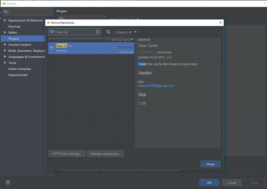Expand Languages & Frameworks node
This screenshot has width=267, height=189.
5,57
